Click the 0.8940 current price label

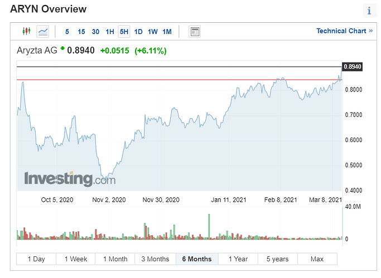[x=353, y=67]
